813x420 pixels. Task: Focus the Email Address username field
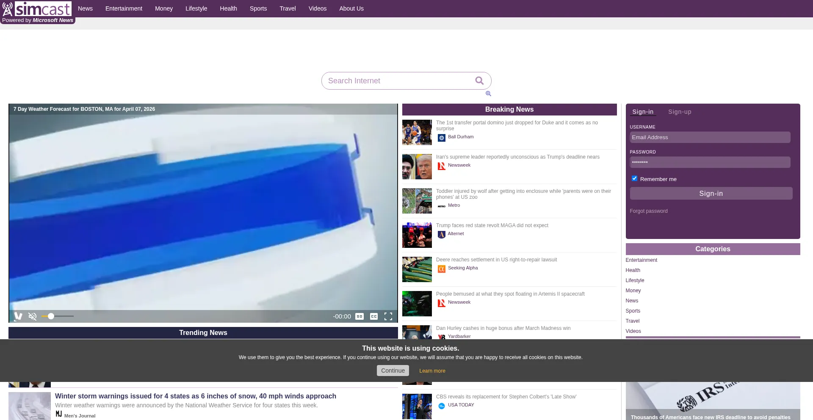(710, 137)
